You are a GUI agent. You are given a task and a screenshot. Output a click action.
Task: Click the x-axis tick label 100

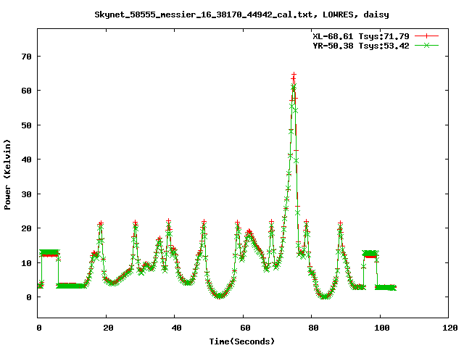(382, 328)
